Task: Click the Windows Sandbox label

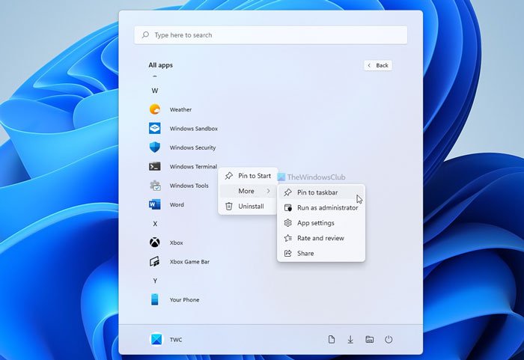Action: [x=193, y=128]
